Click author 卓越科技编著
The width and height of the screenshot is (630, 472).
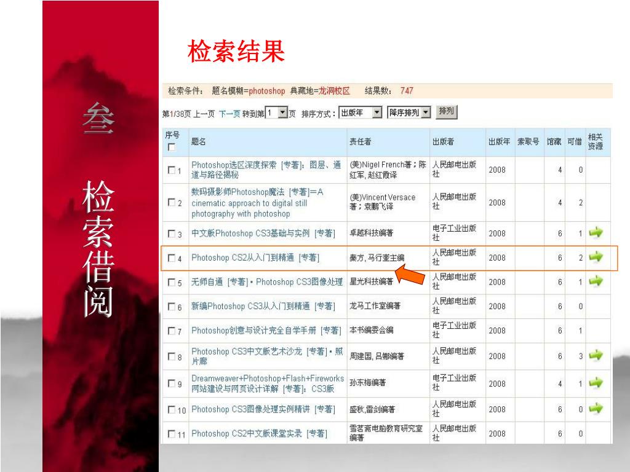click(x=371, y=233)
